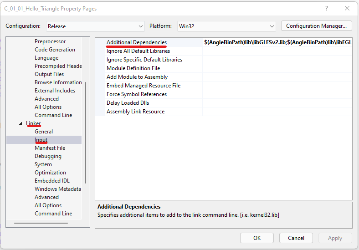Click the Apply button
This screenshot has width=359, height=250.
point(335,238)
